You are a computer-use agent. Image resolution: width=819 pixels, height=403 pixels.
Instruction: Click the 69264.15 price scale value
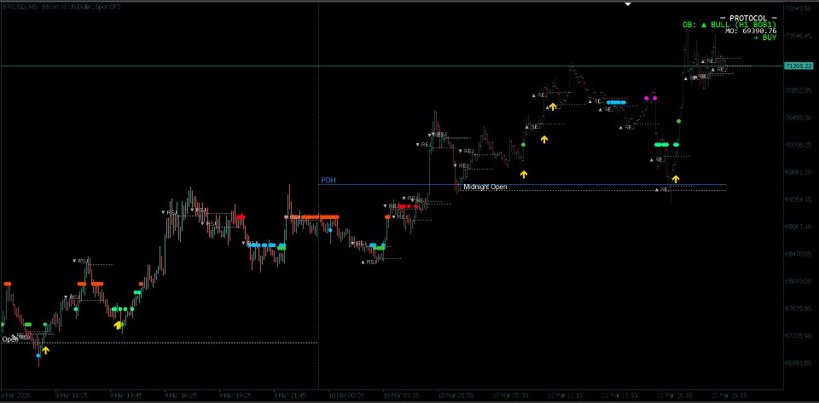799,199
